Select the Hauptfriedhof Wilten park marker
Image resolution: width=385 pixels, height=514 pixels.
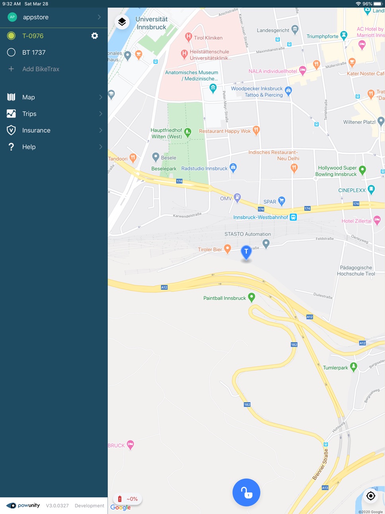pos(188,132)
